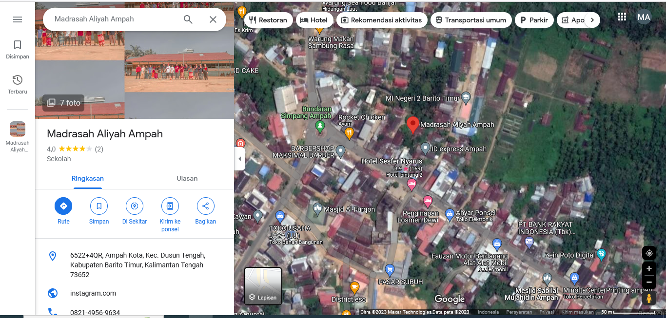Open Privasi privacy link

click(547, 312)
